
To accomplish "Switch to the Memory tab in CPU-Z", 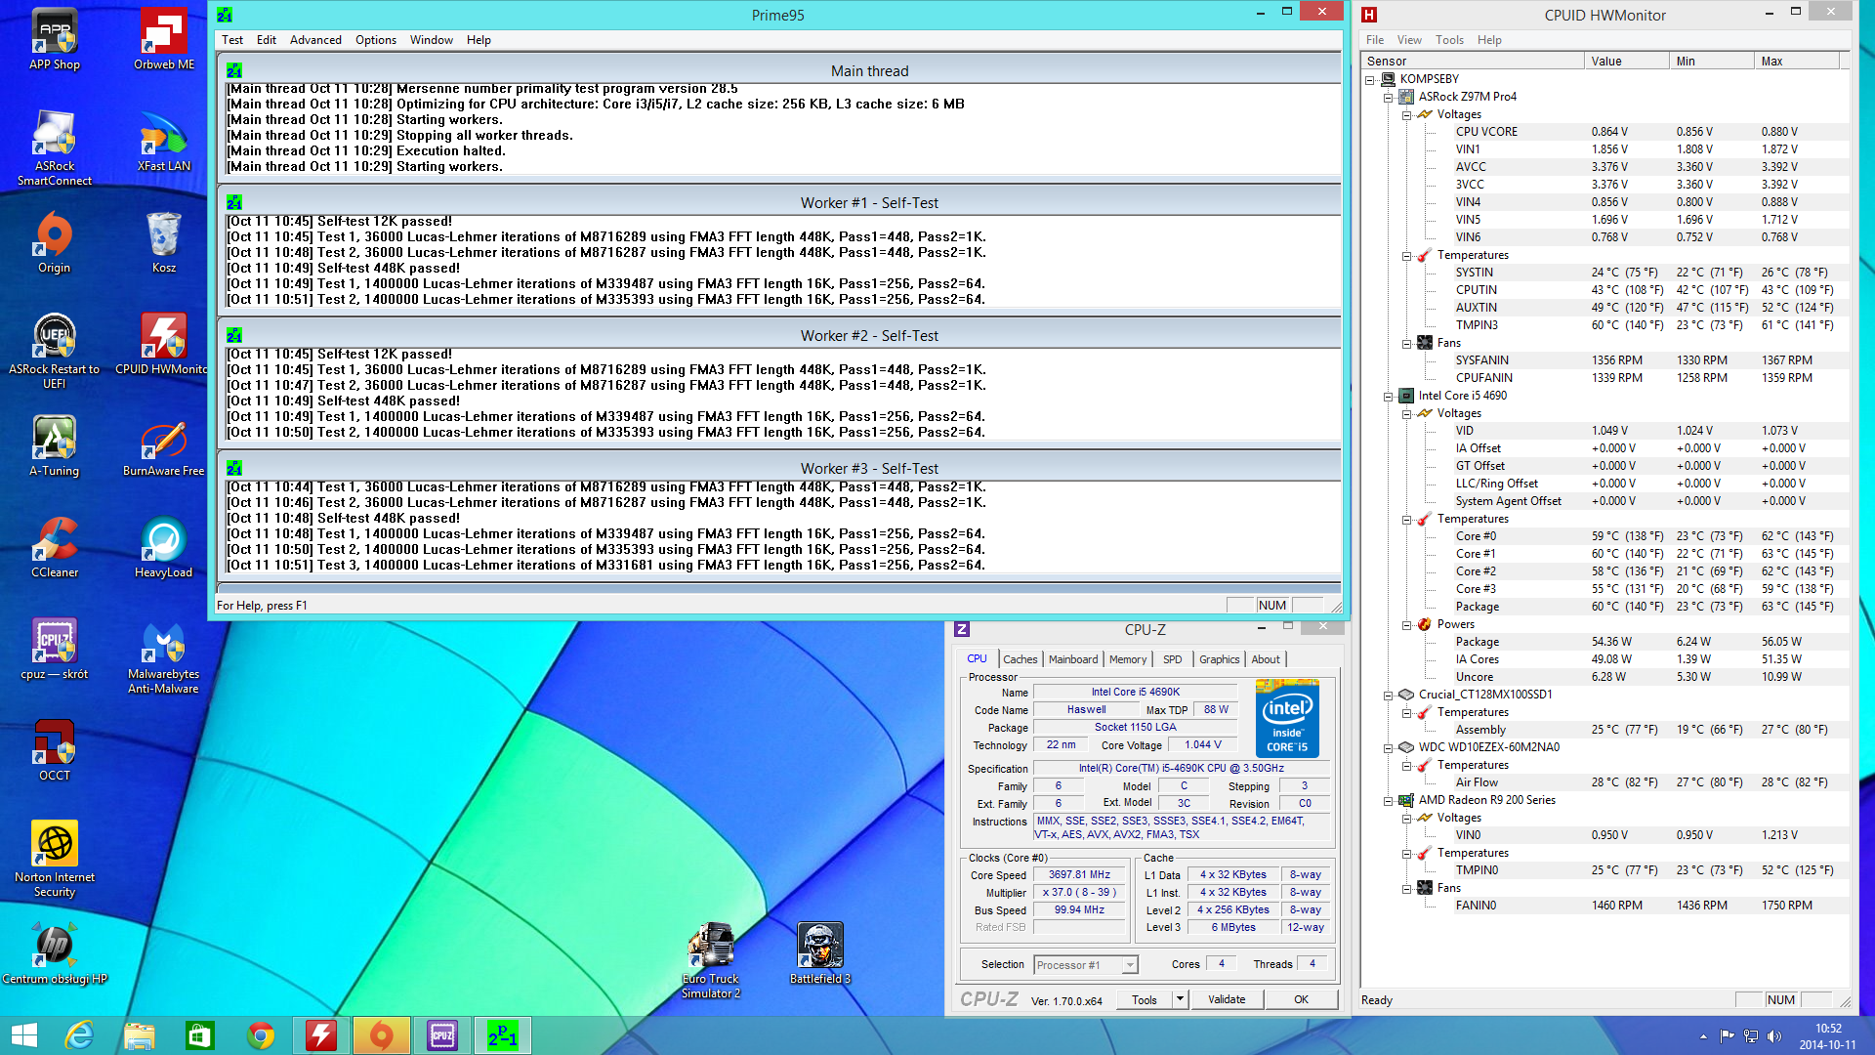I will (1127, 659).
